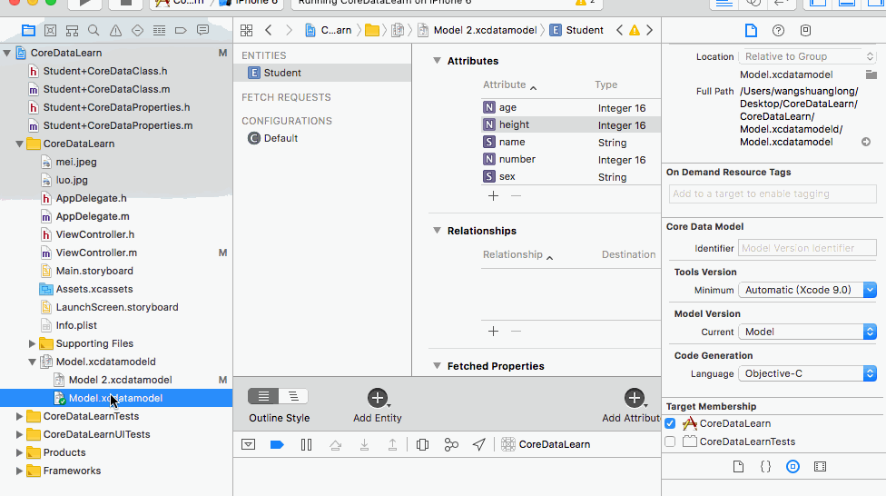This screenshot has width=886, height=496.
Task: Open Debug Memory Graph icon
Action: (x=451, y=444)
